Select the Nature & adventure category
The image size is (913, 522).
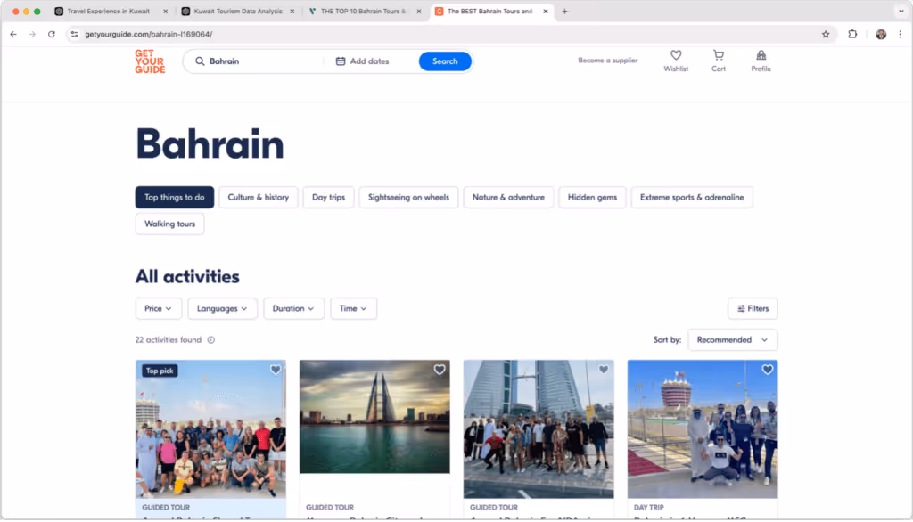coord(508,197)
